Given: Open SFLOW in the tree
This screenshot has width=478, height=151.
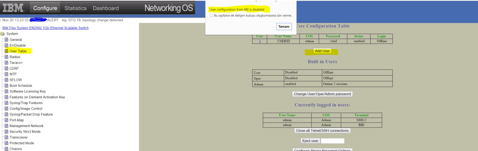Looking at the screenshot, I should [16, 80].
